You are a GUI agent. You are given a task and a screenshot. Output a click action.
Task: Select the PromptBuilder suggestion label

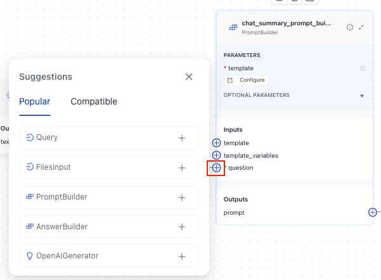(61, 197)
